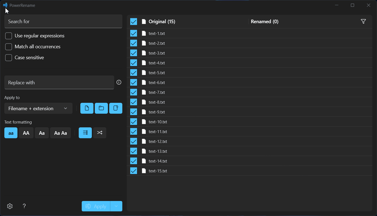Select lowercase 'aa' text formatting

click(x=11, y=133)
